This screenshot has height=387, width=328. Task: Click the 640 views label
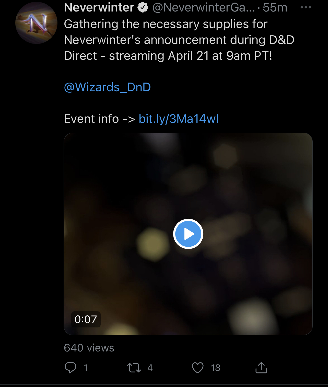tap(89, 348)
